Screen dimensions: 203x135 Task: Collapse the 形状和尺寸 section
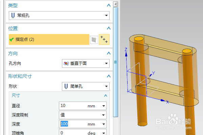[109, 76]
